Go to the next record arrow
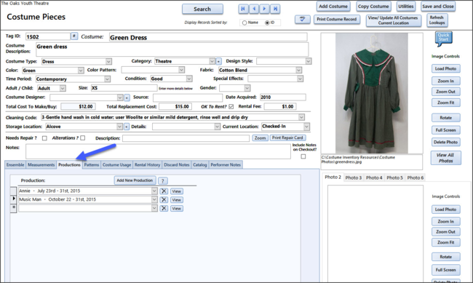The width and height of the screenshot is (473, 283). click(265, 9)
